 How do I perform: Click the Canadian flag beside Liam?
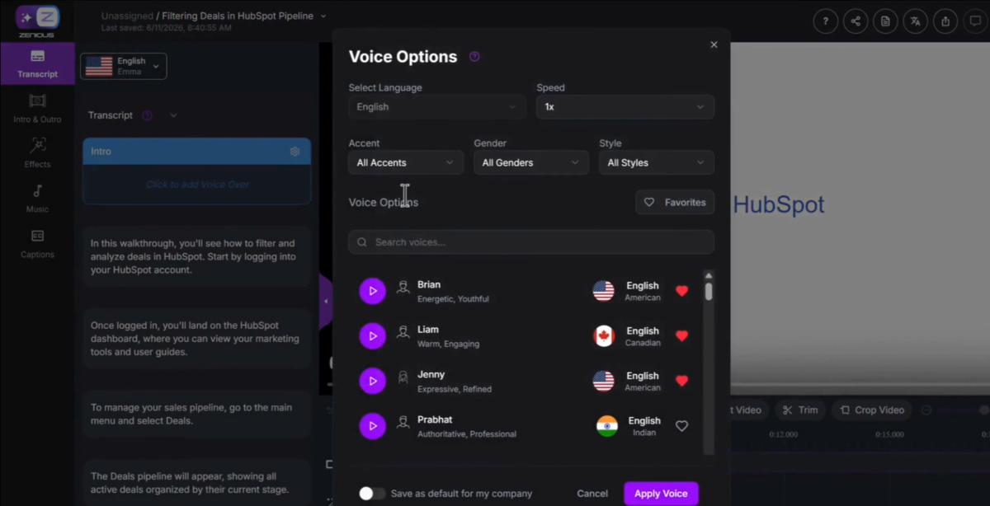tap(604, 335)
